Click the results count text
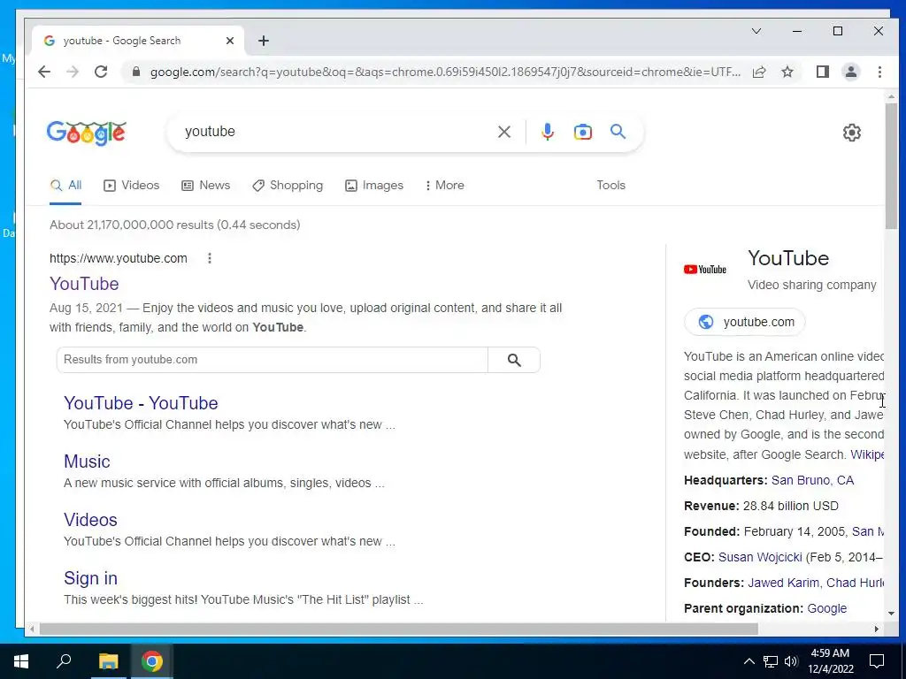The height and width of the screenshot is (679, 906). 175,225
